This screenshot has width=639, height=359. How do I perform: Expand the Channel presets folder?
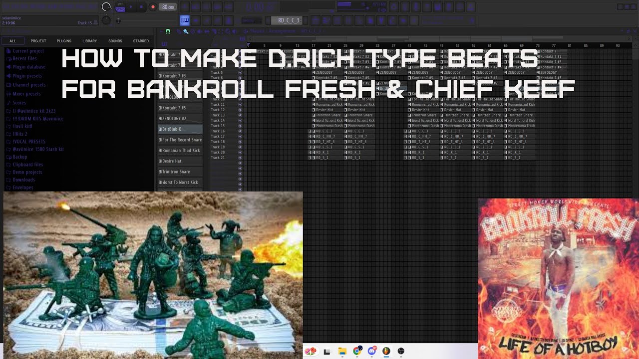[x=26, y=85]
